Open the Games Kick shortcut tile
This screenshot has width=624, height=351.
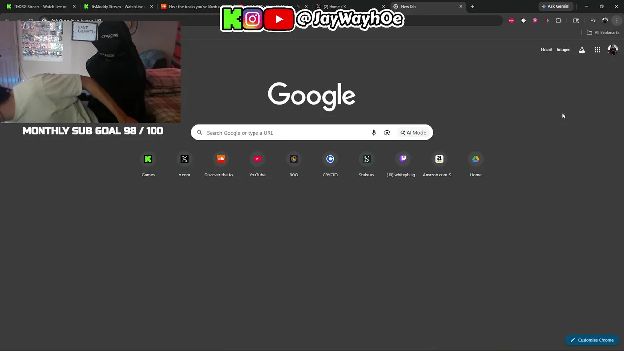tap(148, 164)
